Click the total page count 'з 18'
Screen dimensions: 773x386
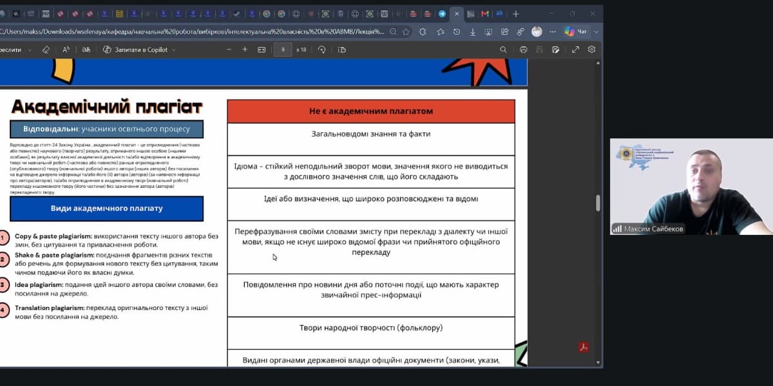click(301, 50)
